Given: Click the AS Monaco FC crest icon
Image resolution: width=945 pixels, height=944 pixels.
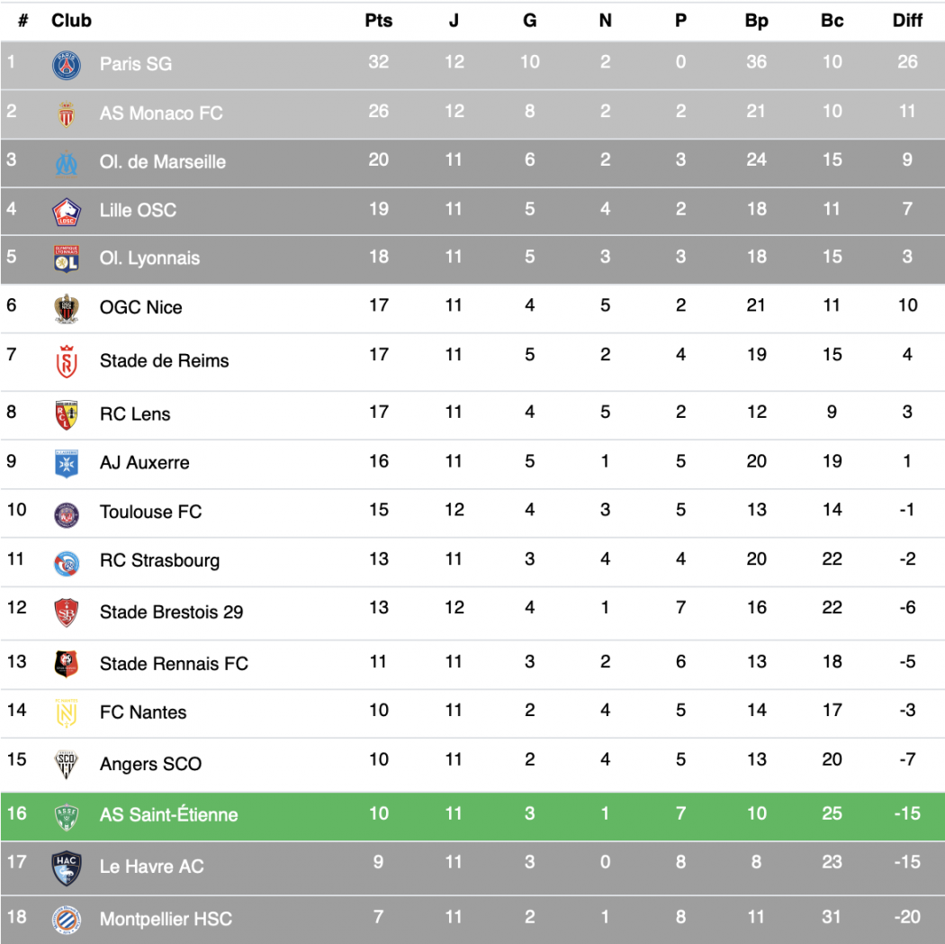Looking at the screenshot, I should (67, 114).
